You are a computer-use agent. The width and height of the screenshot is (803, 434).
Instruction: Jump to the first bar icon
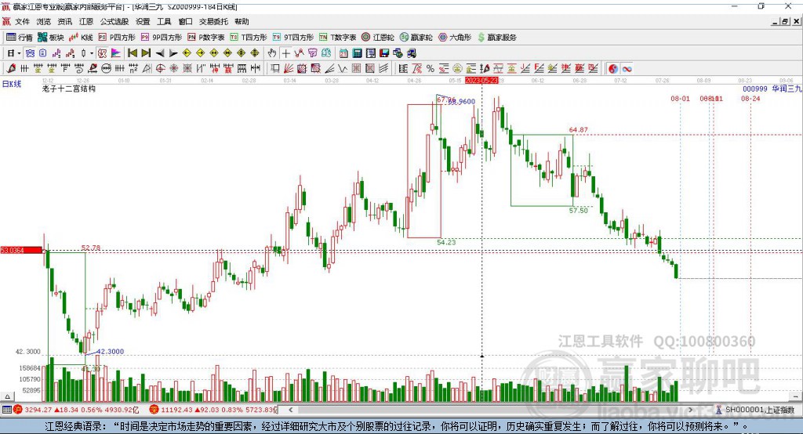coord(132,53)
